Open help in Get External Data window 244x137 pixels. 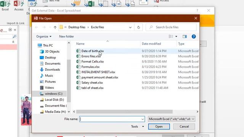(197, 11)
